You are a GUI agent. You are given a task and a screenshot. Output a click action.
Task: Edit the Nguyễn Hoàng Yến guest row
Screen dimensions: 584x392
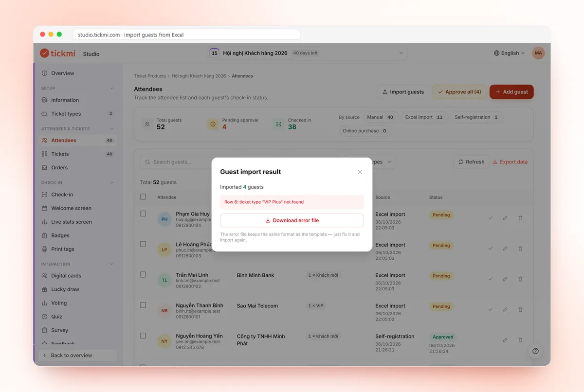coord(505,340)
